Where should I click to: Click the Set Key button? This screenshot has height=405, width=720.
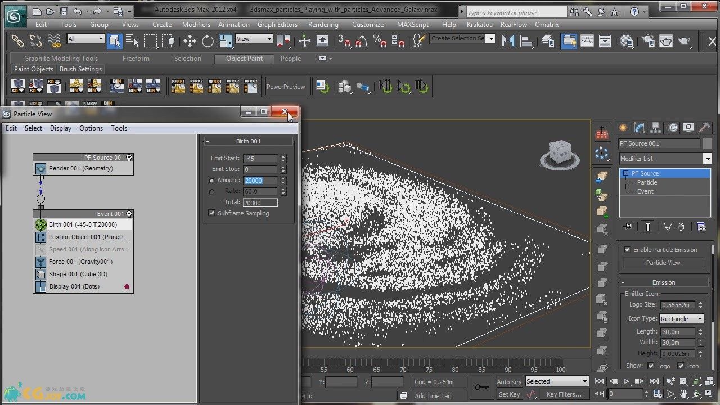point(509,394)
